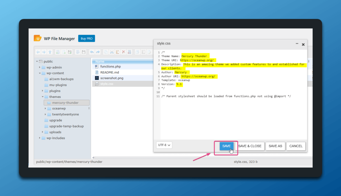Open the twentytwentyone theme folder
The image size is (341, 196).
tap(65, 114)
